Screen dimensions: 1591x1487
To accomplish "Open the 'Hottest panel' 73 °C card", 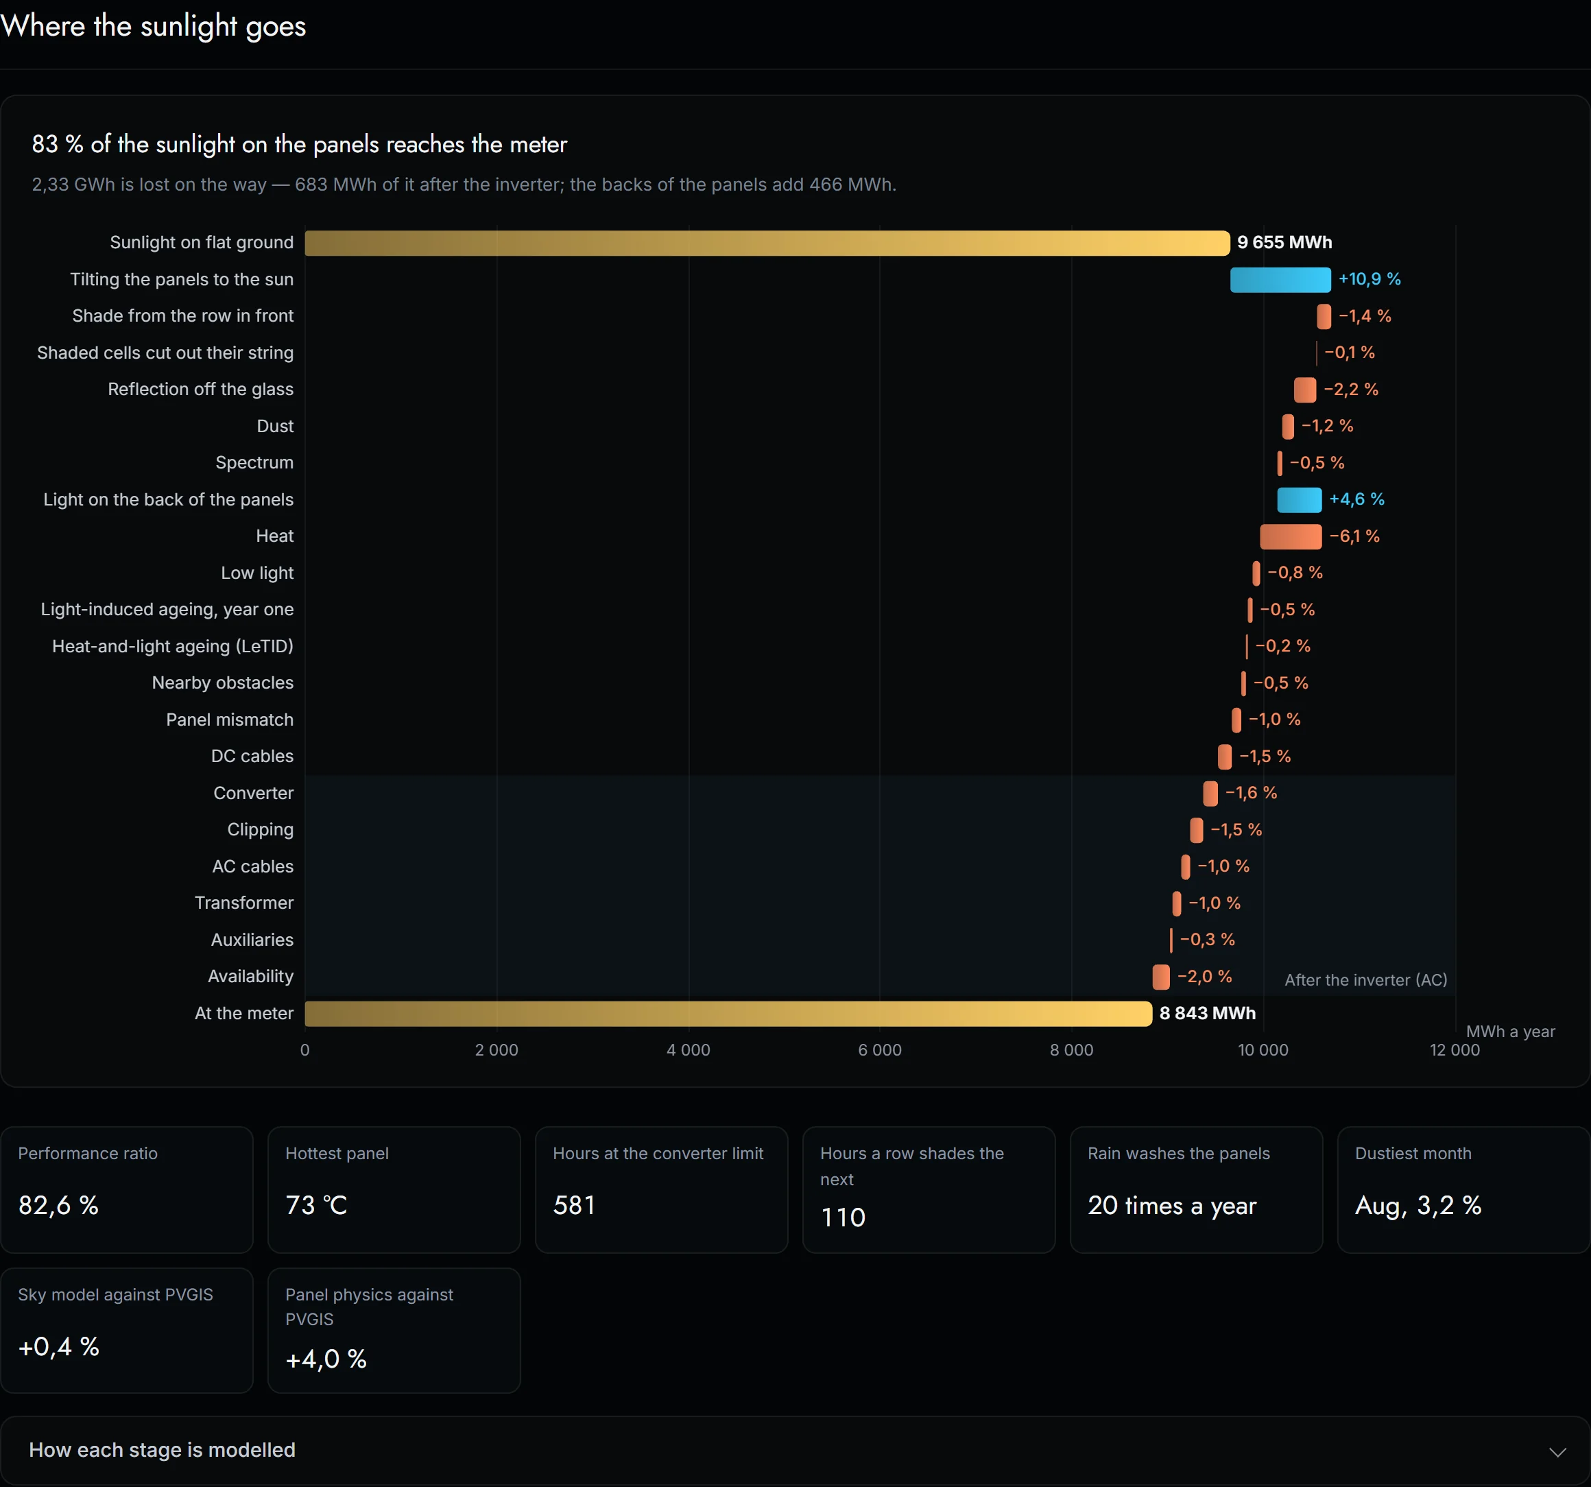I will [394, 1189].
